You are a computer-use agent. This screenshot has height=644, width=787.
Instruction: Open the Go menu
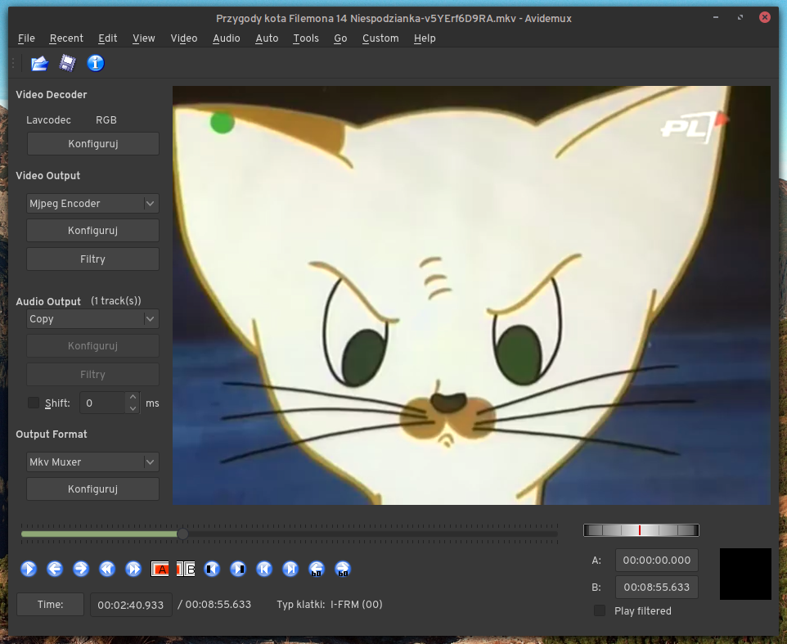[340, 38]
